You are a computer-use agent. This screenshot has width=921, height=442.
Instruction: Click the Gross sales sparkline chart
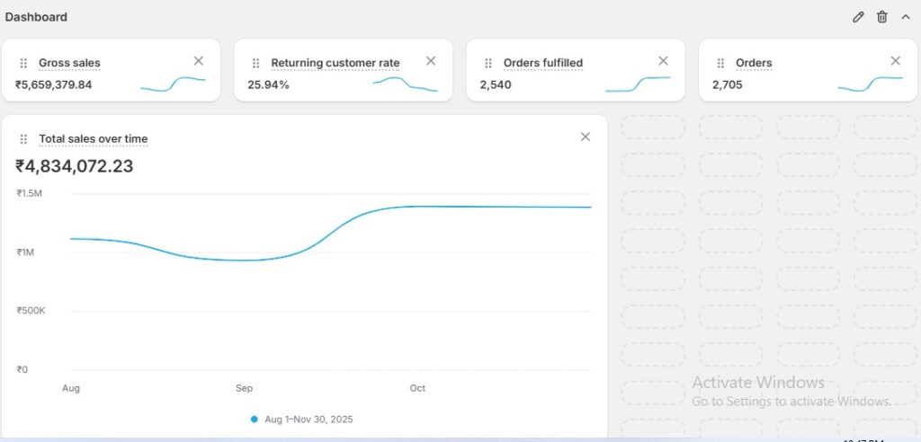(173, 84)
